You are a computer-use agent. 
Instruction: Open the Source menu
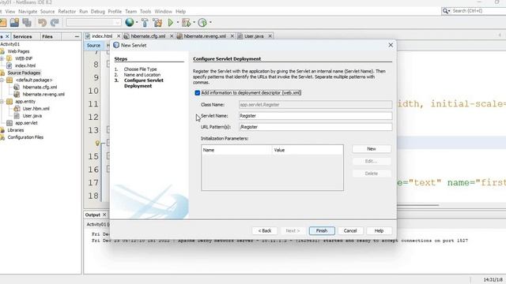47,11
